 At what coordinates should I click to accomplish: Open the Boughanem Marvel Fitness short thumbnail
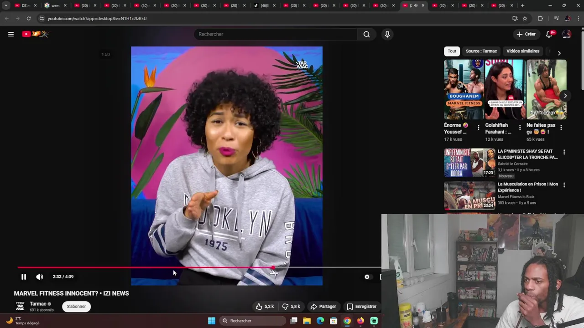[x=464, y=89]
